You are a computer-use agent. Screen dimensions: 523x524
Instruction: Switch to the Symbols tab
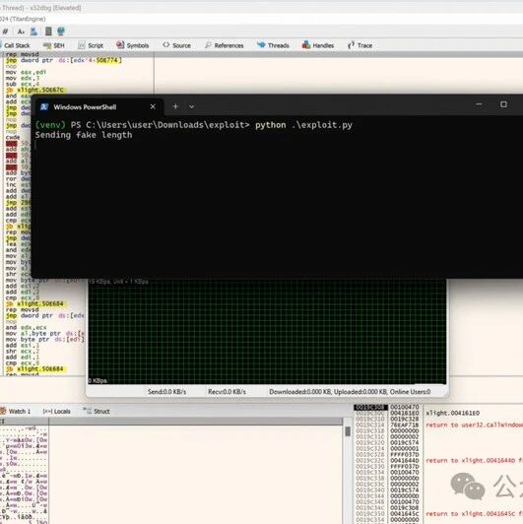coord(133,45)
